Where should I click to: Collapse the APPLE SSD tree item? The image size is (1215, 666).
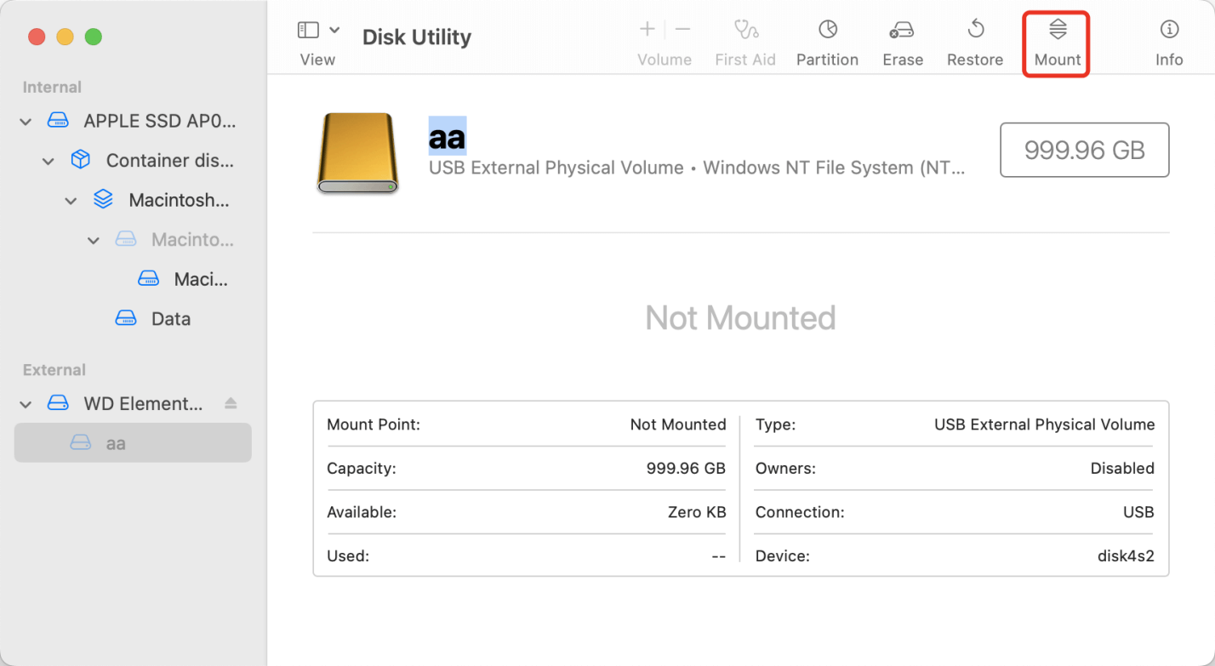click(24, 120)
